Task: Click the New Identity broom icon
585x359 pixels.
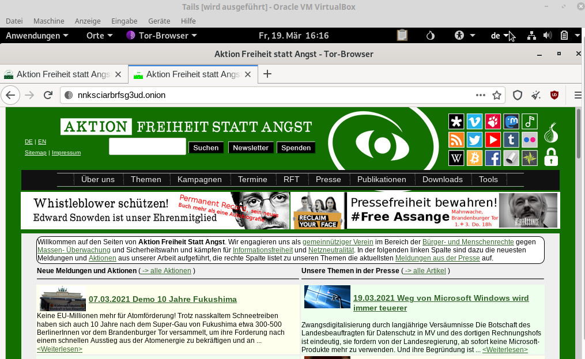Action: [x=536, y=95]
